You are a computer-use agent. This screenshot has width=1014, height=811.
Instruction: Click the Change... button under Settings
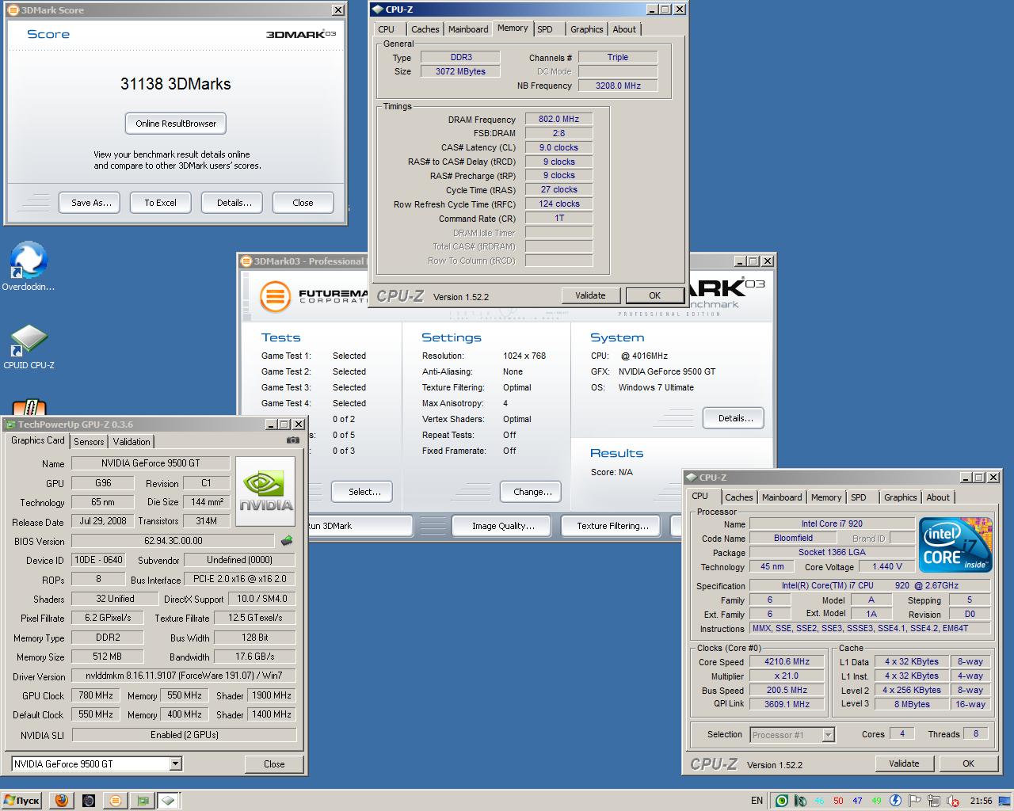(x=531, y=492)
